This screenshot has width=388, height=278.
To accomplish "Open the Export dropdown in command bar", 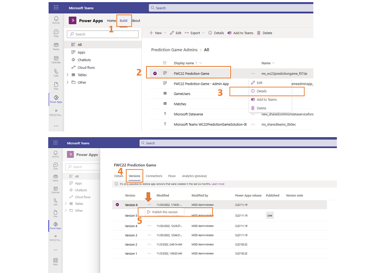I will [195, 33].
